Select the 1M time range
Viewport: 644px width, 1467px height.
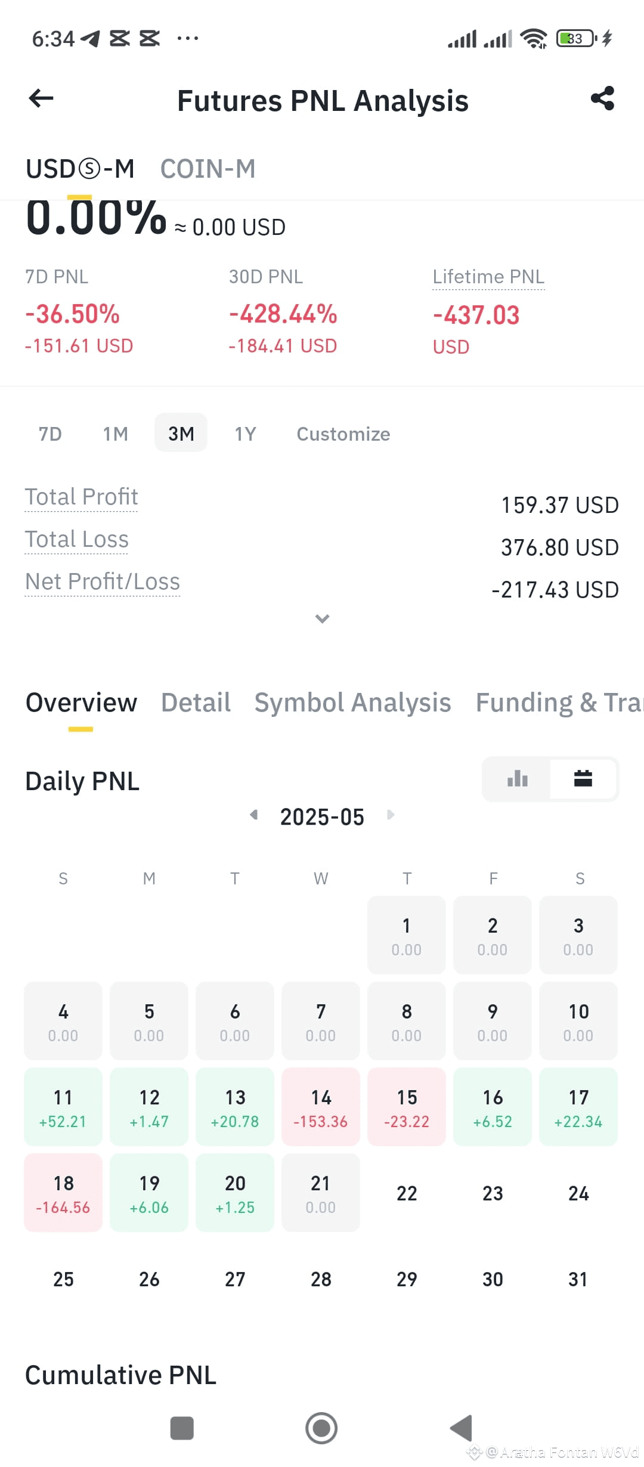pos(115,434)
